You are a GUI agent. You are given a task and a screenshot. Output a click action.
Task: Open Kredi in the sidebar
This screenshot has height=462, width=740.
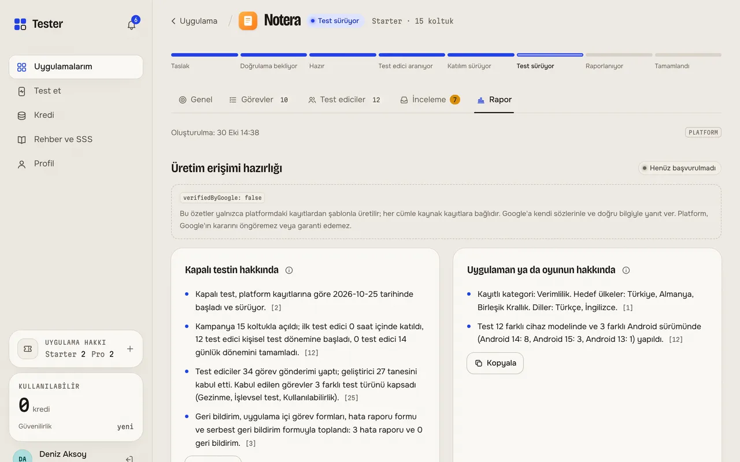[76, 115]
